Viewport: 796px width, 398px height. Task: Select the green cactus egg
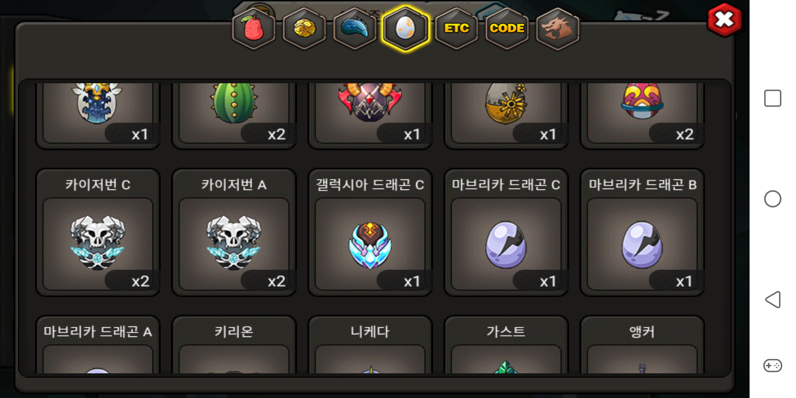[x=234, y=114]
